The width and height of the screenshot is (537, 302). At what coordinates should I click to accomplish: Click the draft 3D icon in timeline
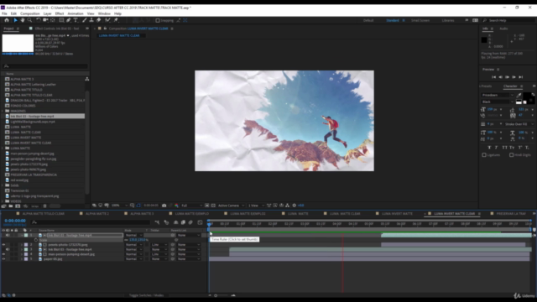(166, 222)
